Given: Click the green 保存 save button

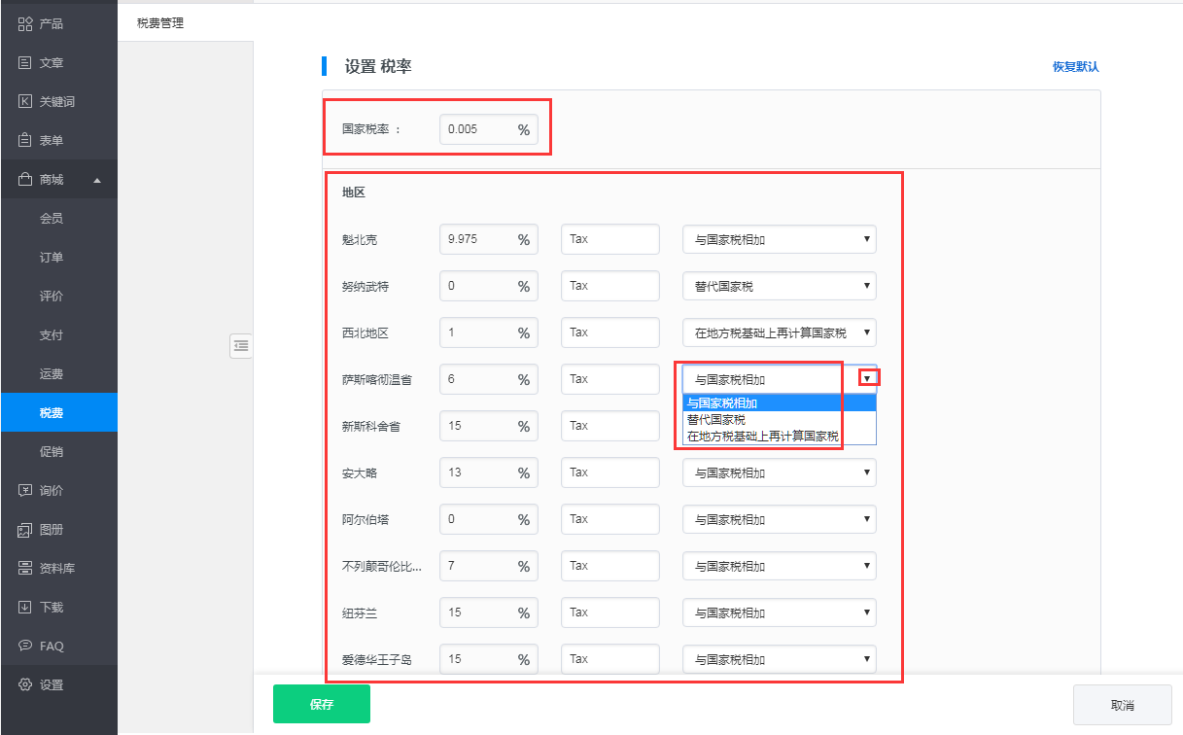Looking at the screenshot, I should click(x=322, y=704).
